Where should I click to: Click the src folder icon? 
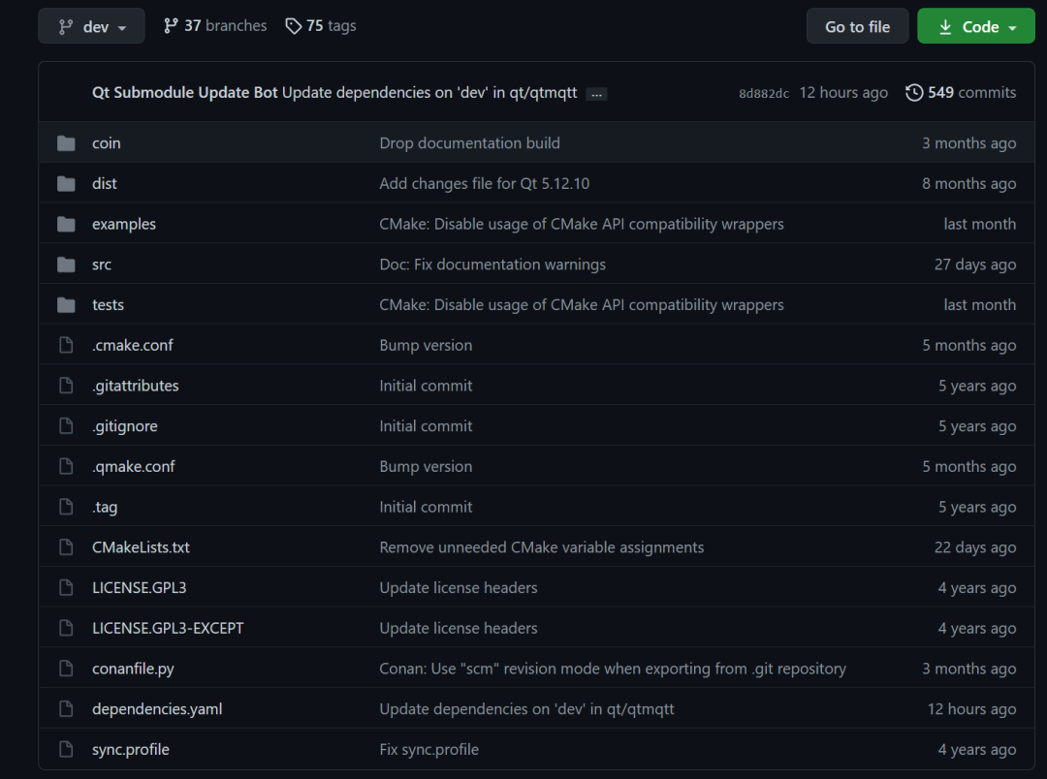tap(66, 265)
